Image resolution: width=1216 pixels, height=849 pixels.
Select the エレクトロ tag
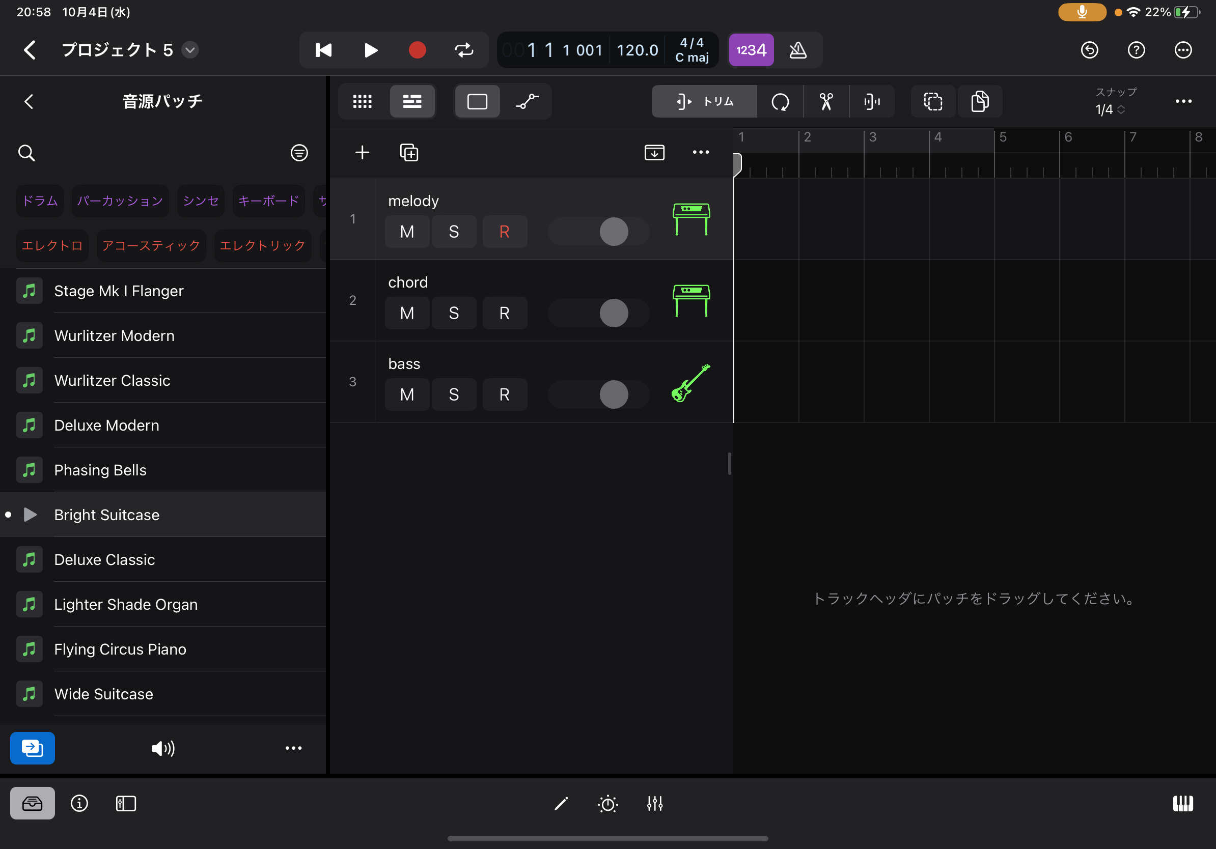(x=52, y=246)
